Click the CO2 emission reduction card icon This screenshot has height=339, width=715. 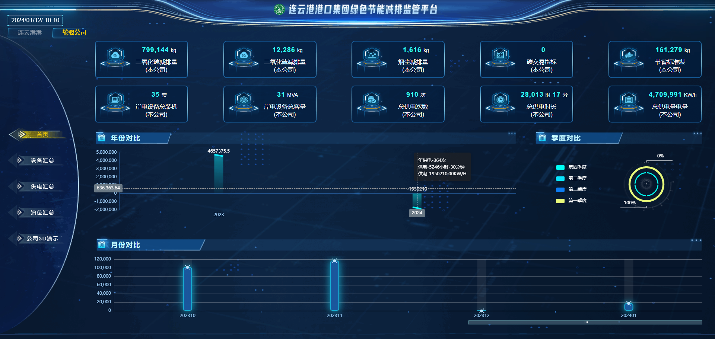(115, 59)
